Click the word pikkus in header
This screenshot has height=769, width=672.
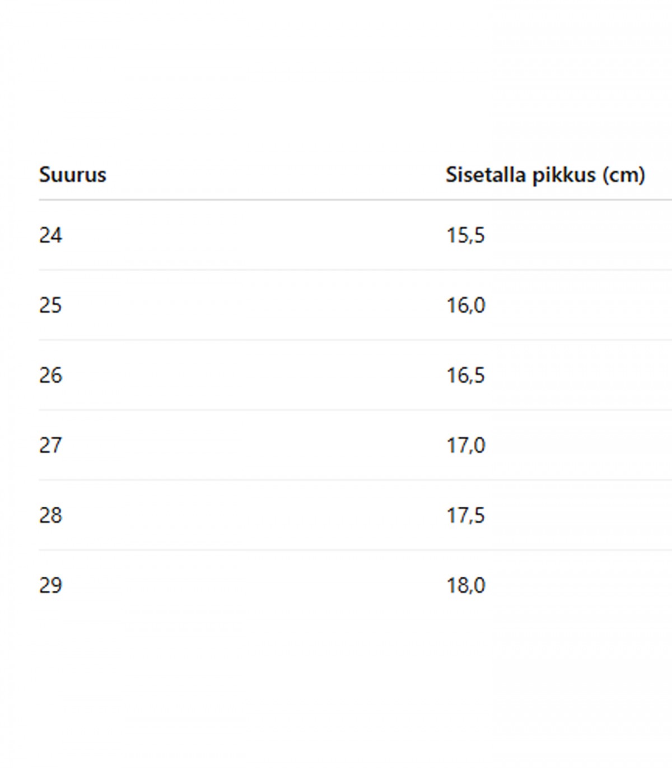tap(564, 175)
